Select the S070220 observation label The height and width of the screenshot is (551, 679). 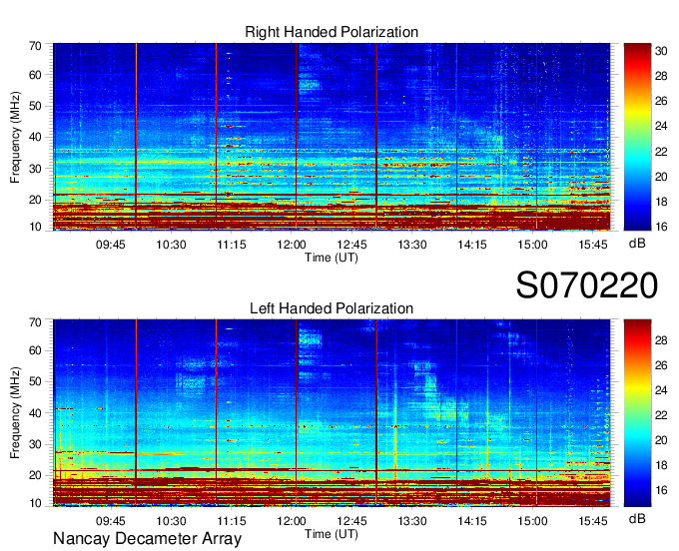pos(587,285)
